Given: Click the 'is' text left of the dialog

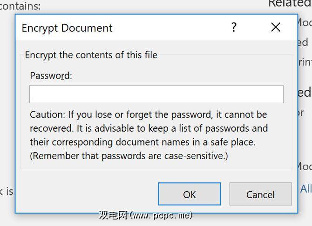Looking at the screenshot, I should tap(8, 191).
